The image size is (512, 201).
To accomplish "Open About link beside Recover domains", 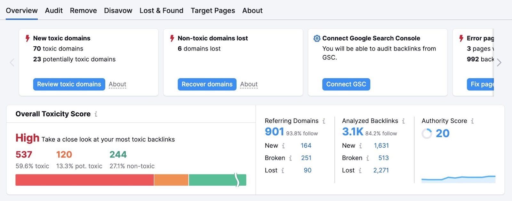I will (x=249, y=84).
